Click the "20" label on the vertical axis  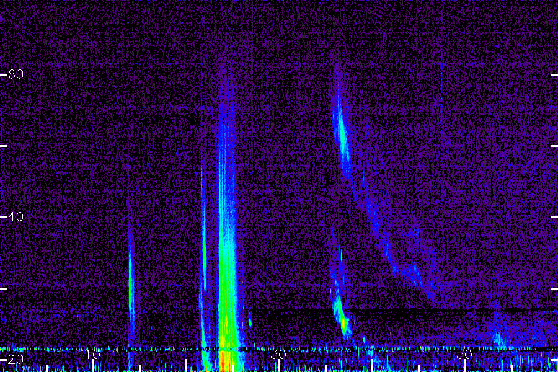click(15, 359)
